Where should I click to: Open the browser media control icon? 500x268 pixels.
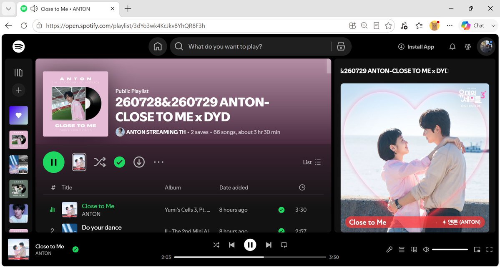click(x=404, y=25)
